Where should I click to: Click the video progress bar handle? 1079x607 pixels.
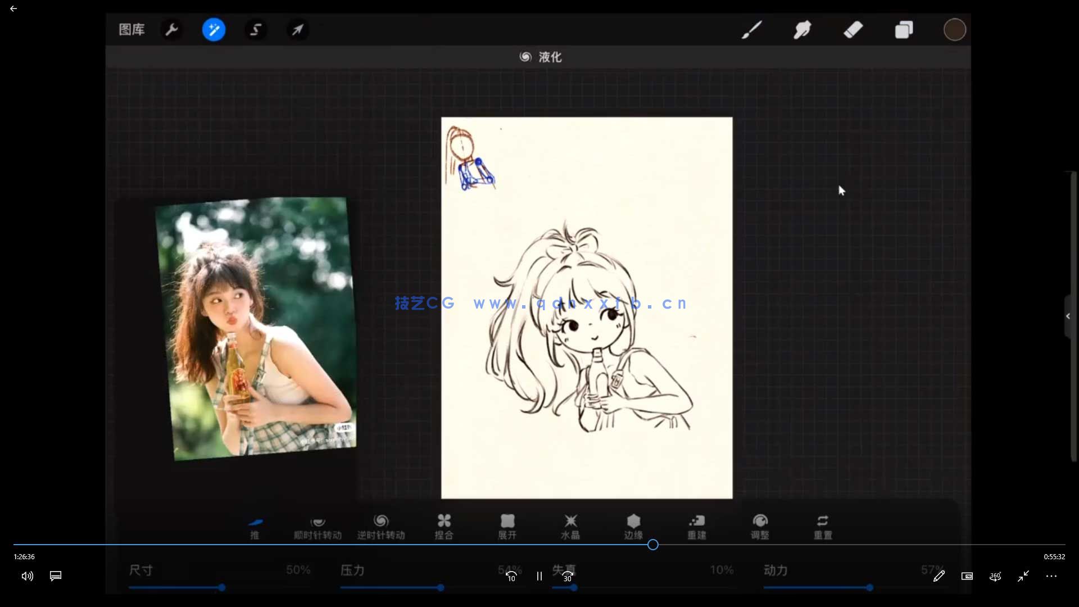[652, 545]
